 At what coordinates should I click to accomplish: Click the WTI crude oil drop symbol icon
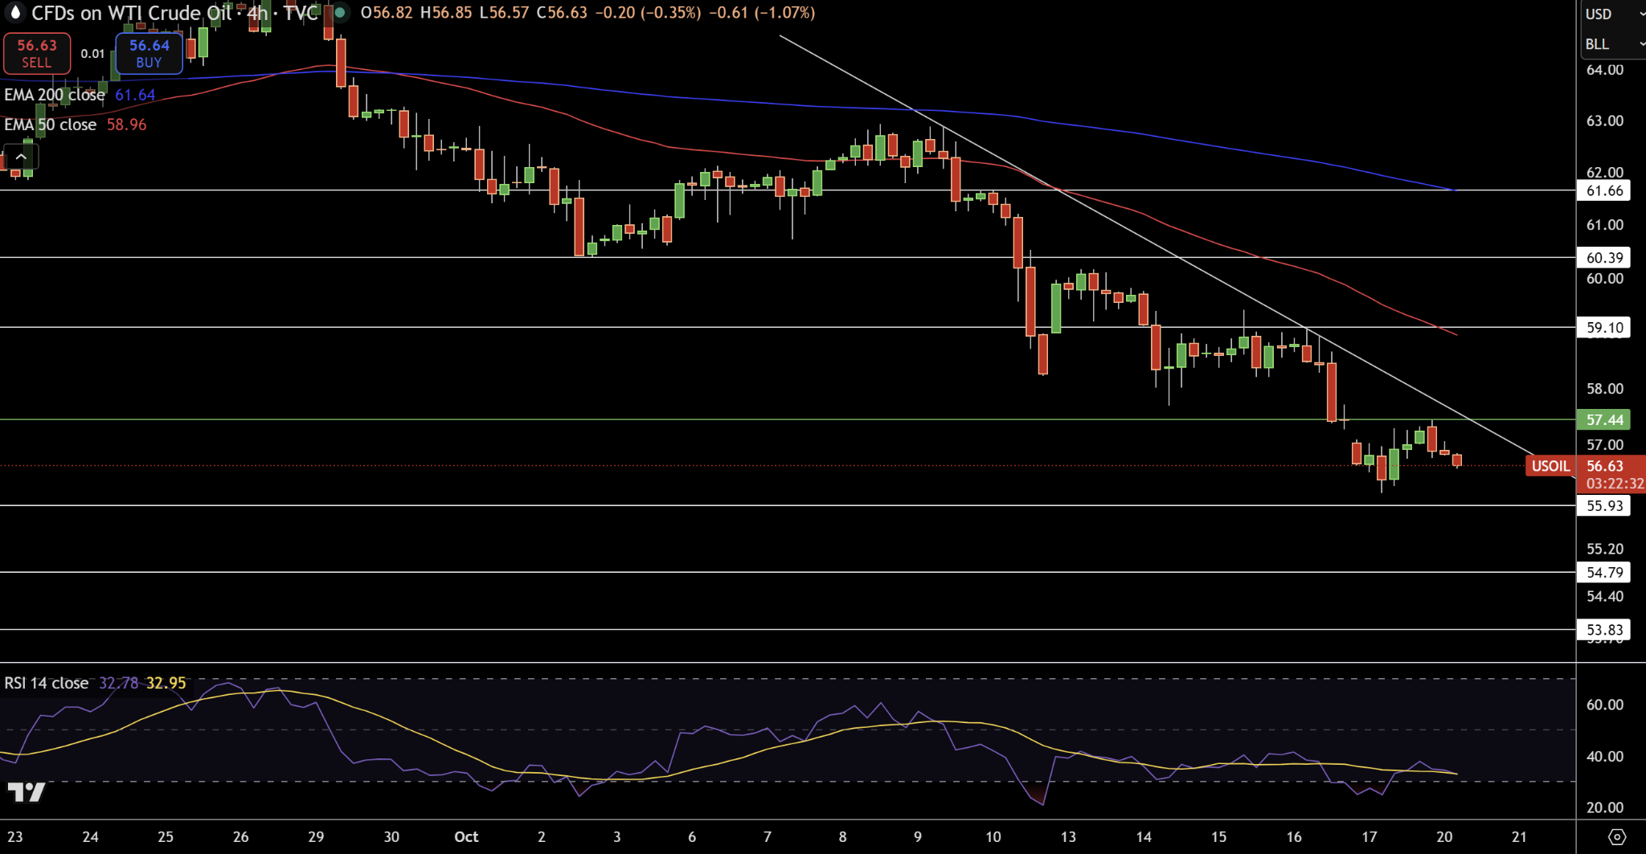pos(14,13)
